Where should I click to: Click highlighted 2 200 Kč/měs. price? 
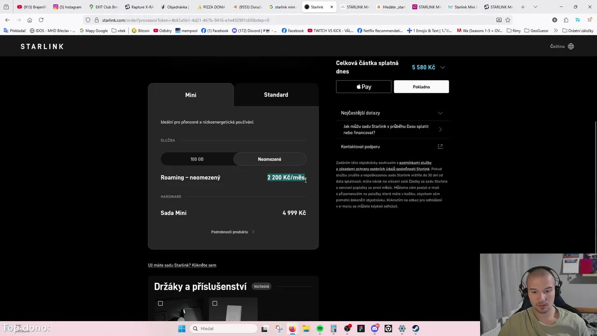286,177
